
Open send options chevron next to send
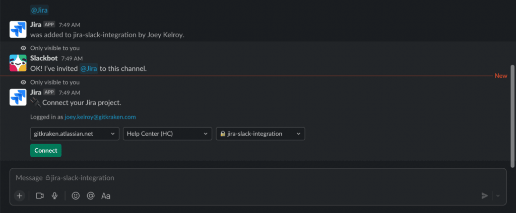pyautogui.click(x=498, y=196)
